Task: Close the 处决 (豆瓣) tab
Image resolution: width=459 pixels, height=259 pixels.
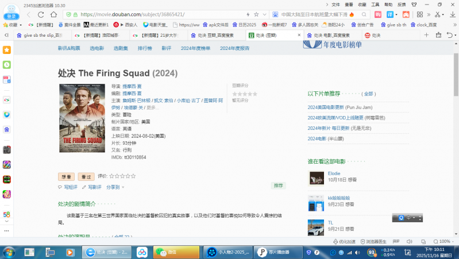Action: [x=299, y=35]
